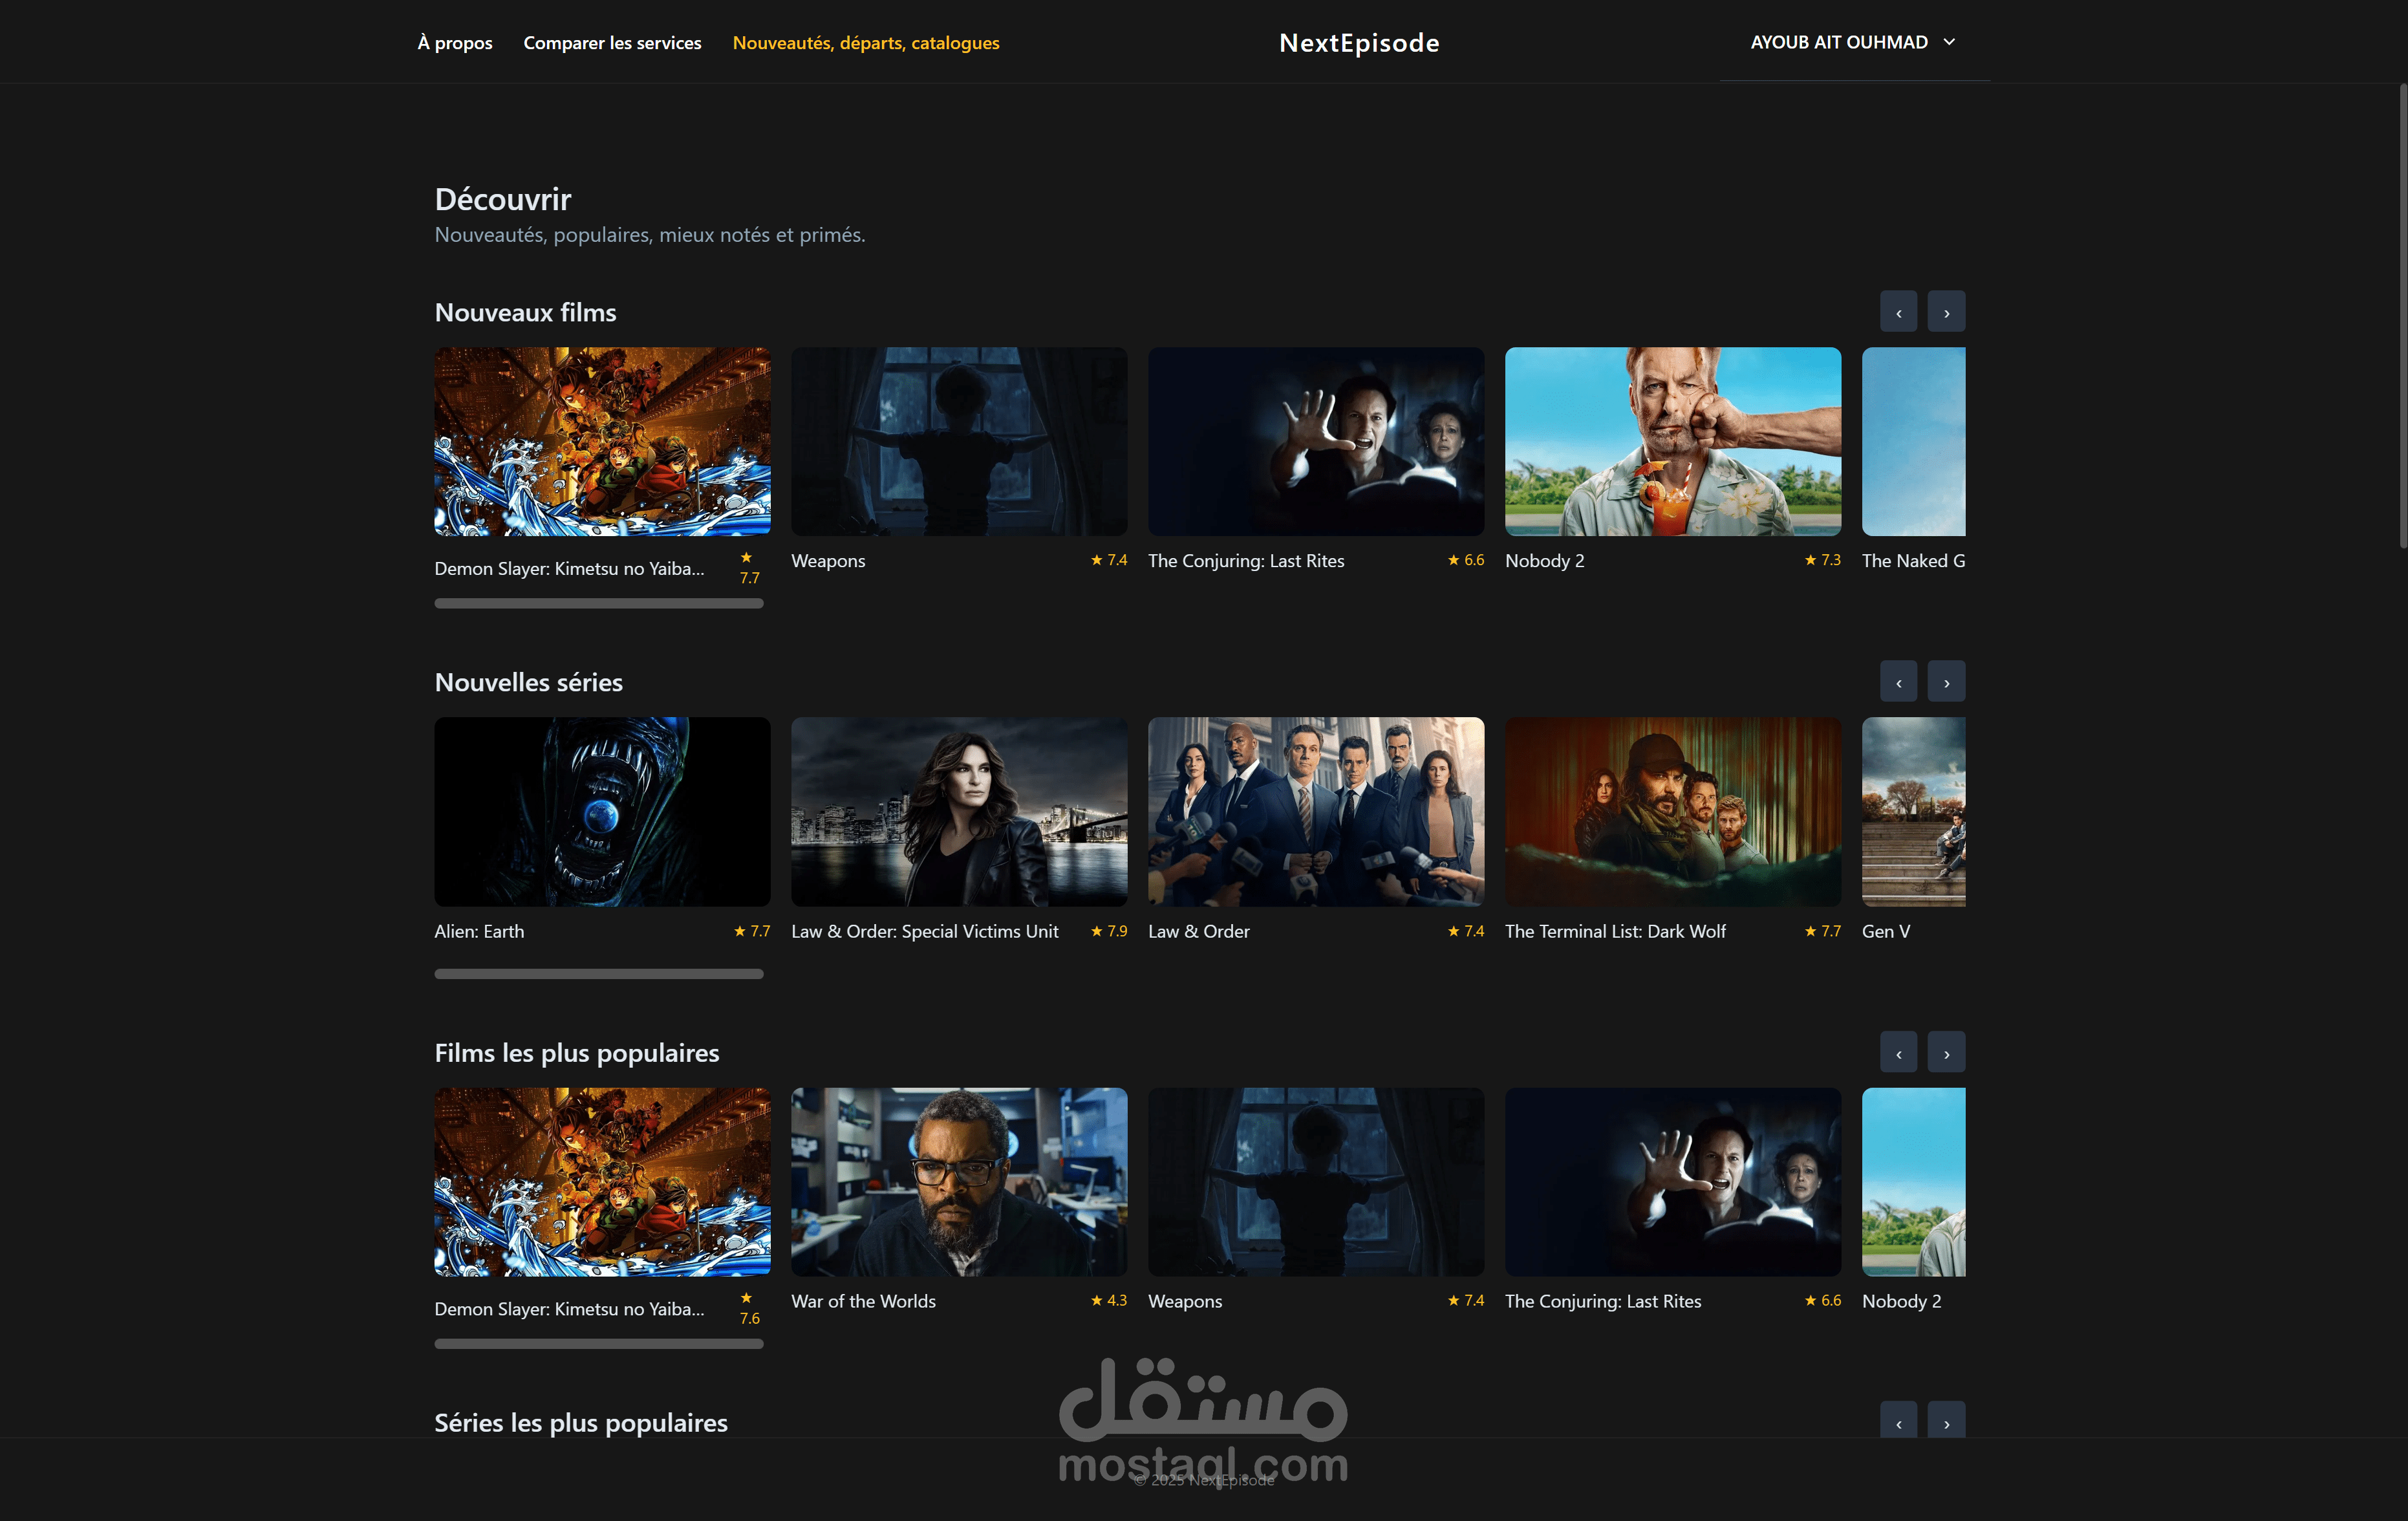2408x1521 pixels.
Task: Click the Nouveaux films horizontal scrollbar
Action: tap(599, 603)
